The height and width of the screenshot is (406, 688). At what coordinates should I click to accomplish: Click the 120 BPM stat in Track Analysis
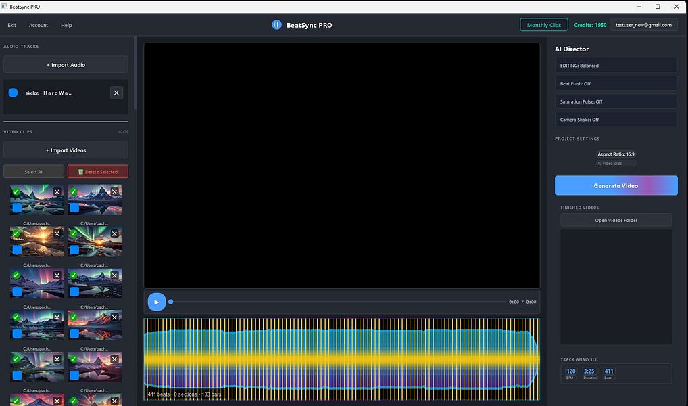click(x=571, y=371)
